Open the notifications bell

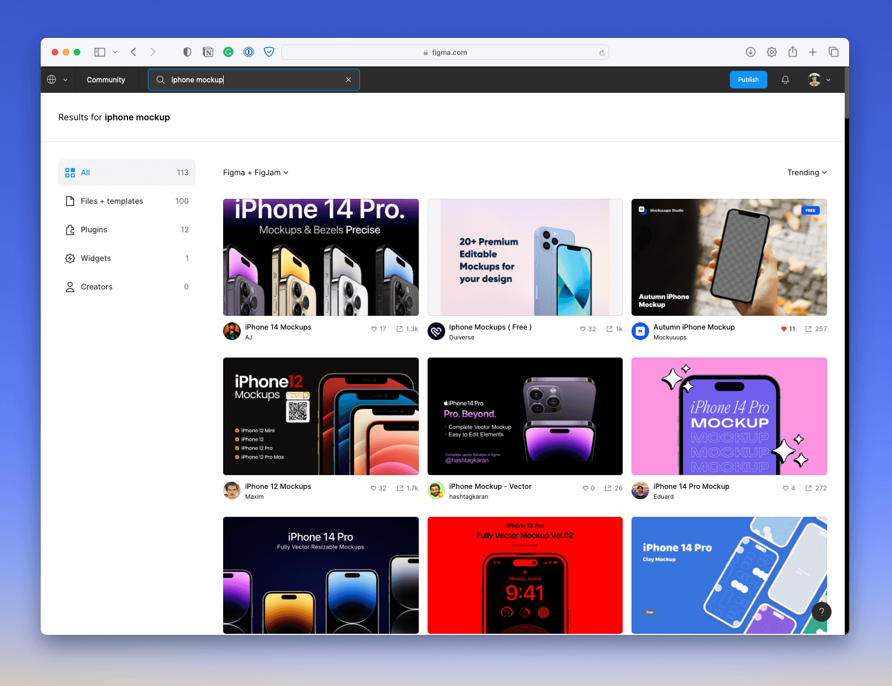coord(785,80)
